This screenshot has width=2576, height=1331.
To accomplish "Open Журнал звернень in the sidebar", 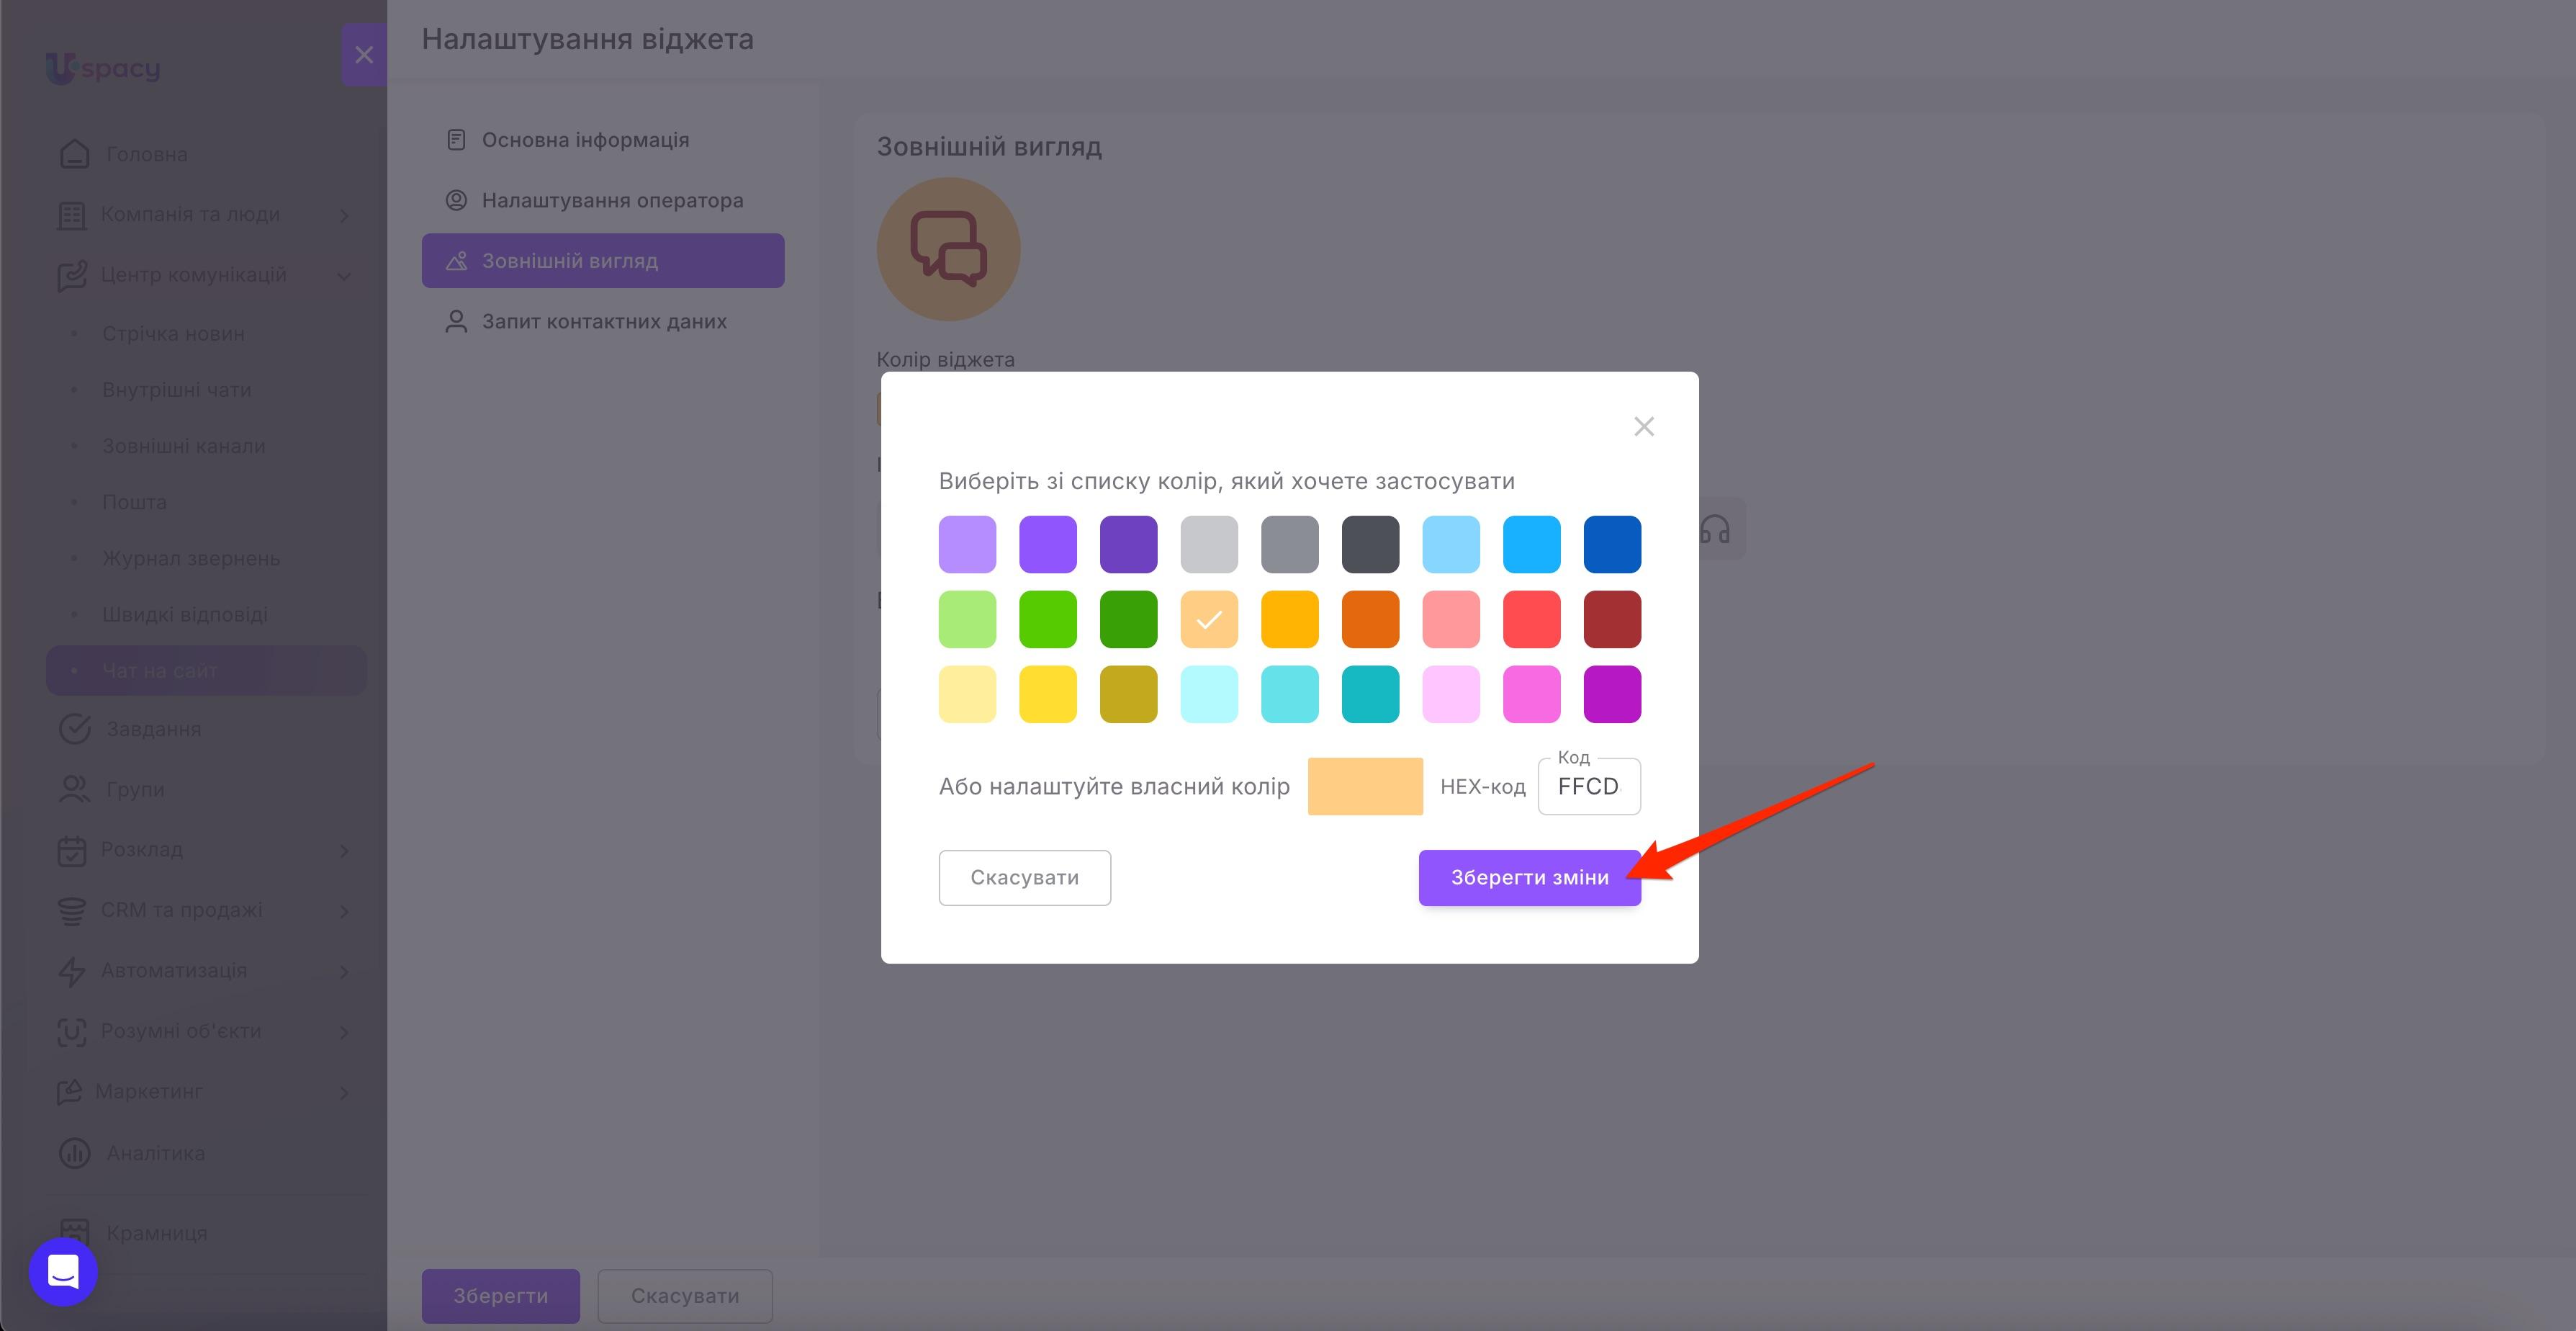I will 191,557.
